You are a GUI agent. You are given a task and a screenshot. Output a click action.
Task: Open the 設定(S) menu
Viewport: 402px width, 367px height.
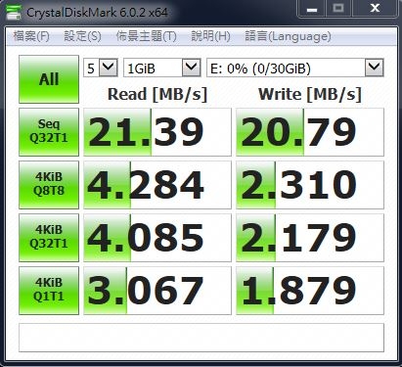[x=82, y=36]
